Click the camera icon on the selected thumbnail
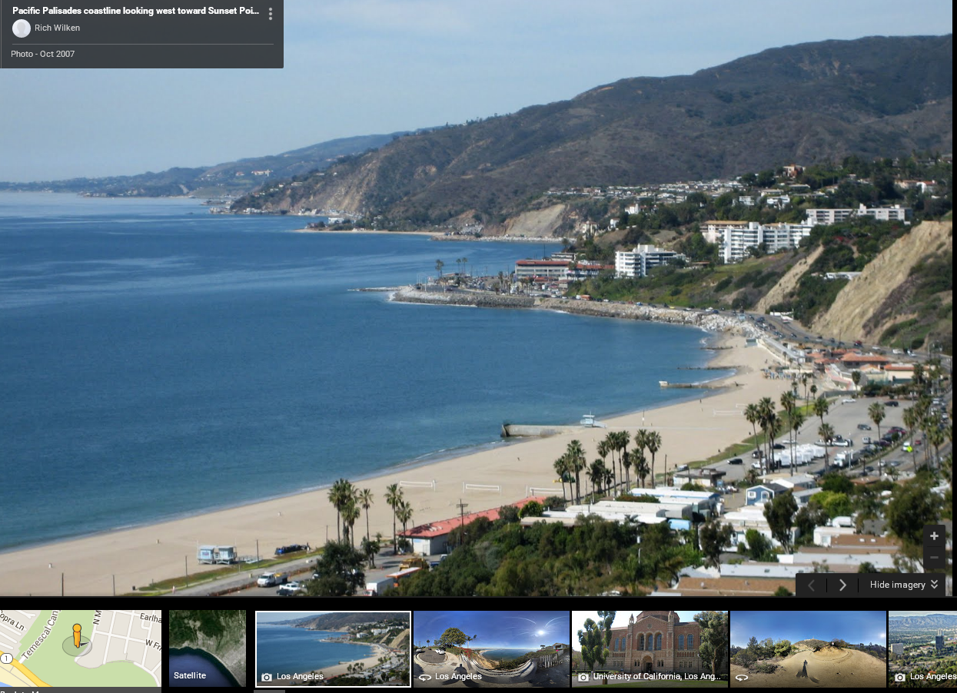The image size is (957, 693). click(x=266, y=677)
